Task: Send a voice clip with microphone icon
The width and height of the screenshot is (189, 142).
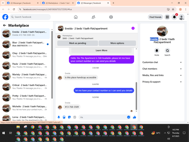Action: 59,117
